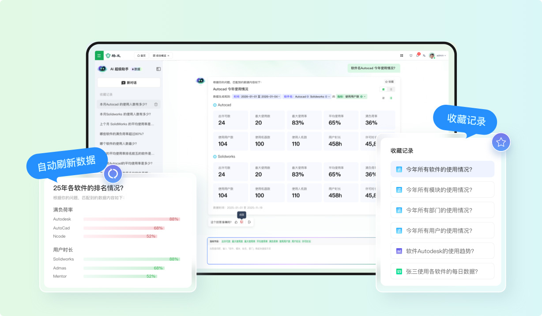The image size is (542, 316).
Task: Switch to the green card grid view
Action: click(383, 89)
